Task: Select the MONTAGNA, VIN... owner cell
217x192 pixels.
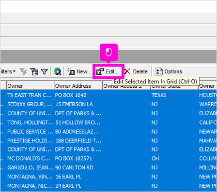Action: (30, 177)
